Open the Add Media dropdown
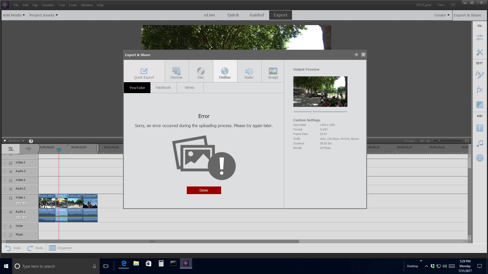This screenshot has width=488, height=274. (x=14, y=15)
